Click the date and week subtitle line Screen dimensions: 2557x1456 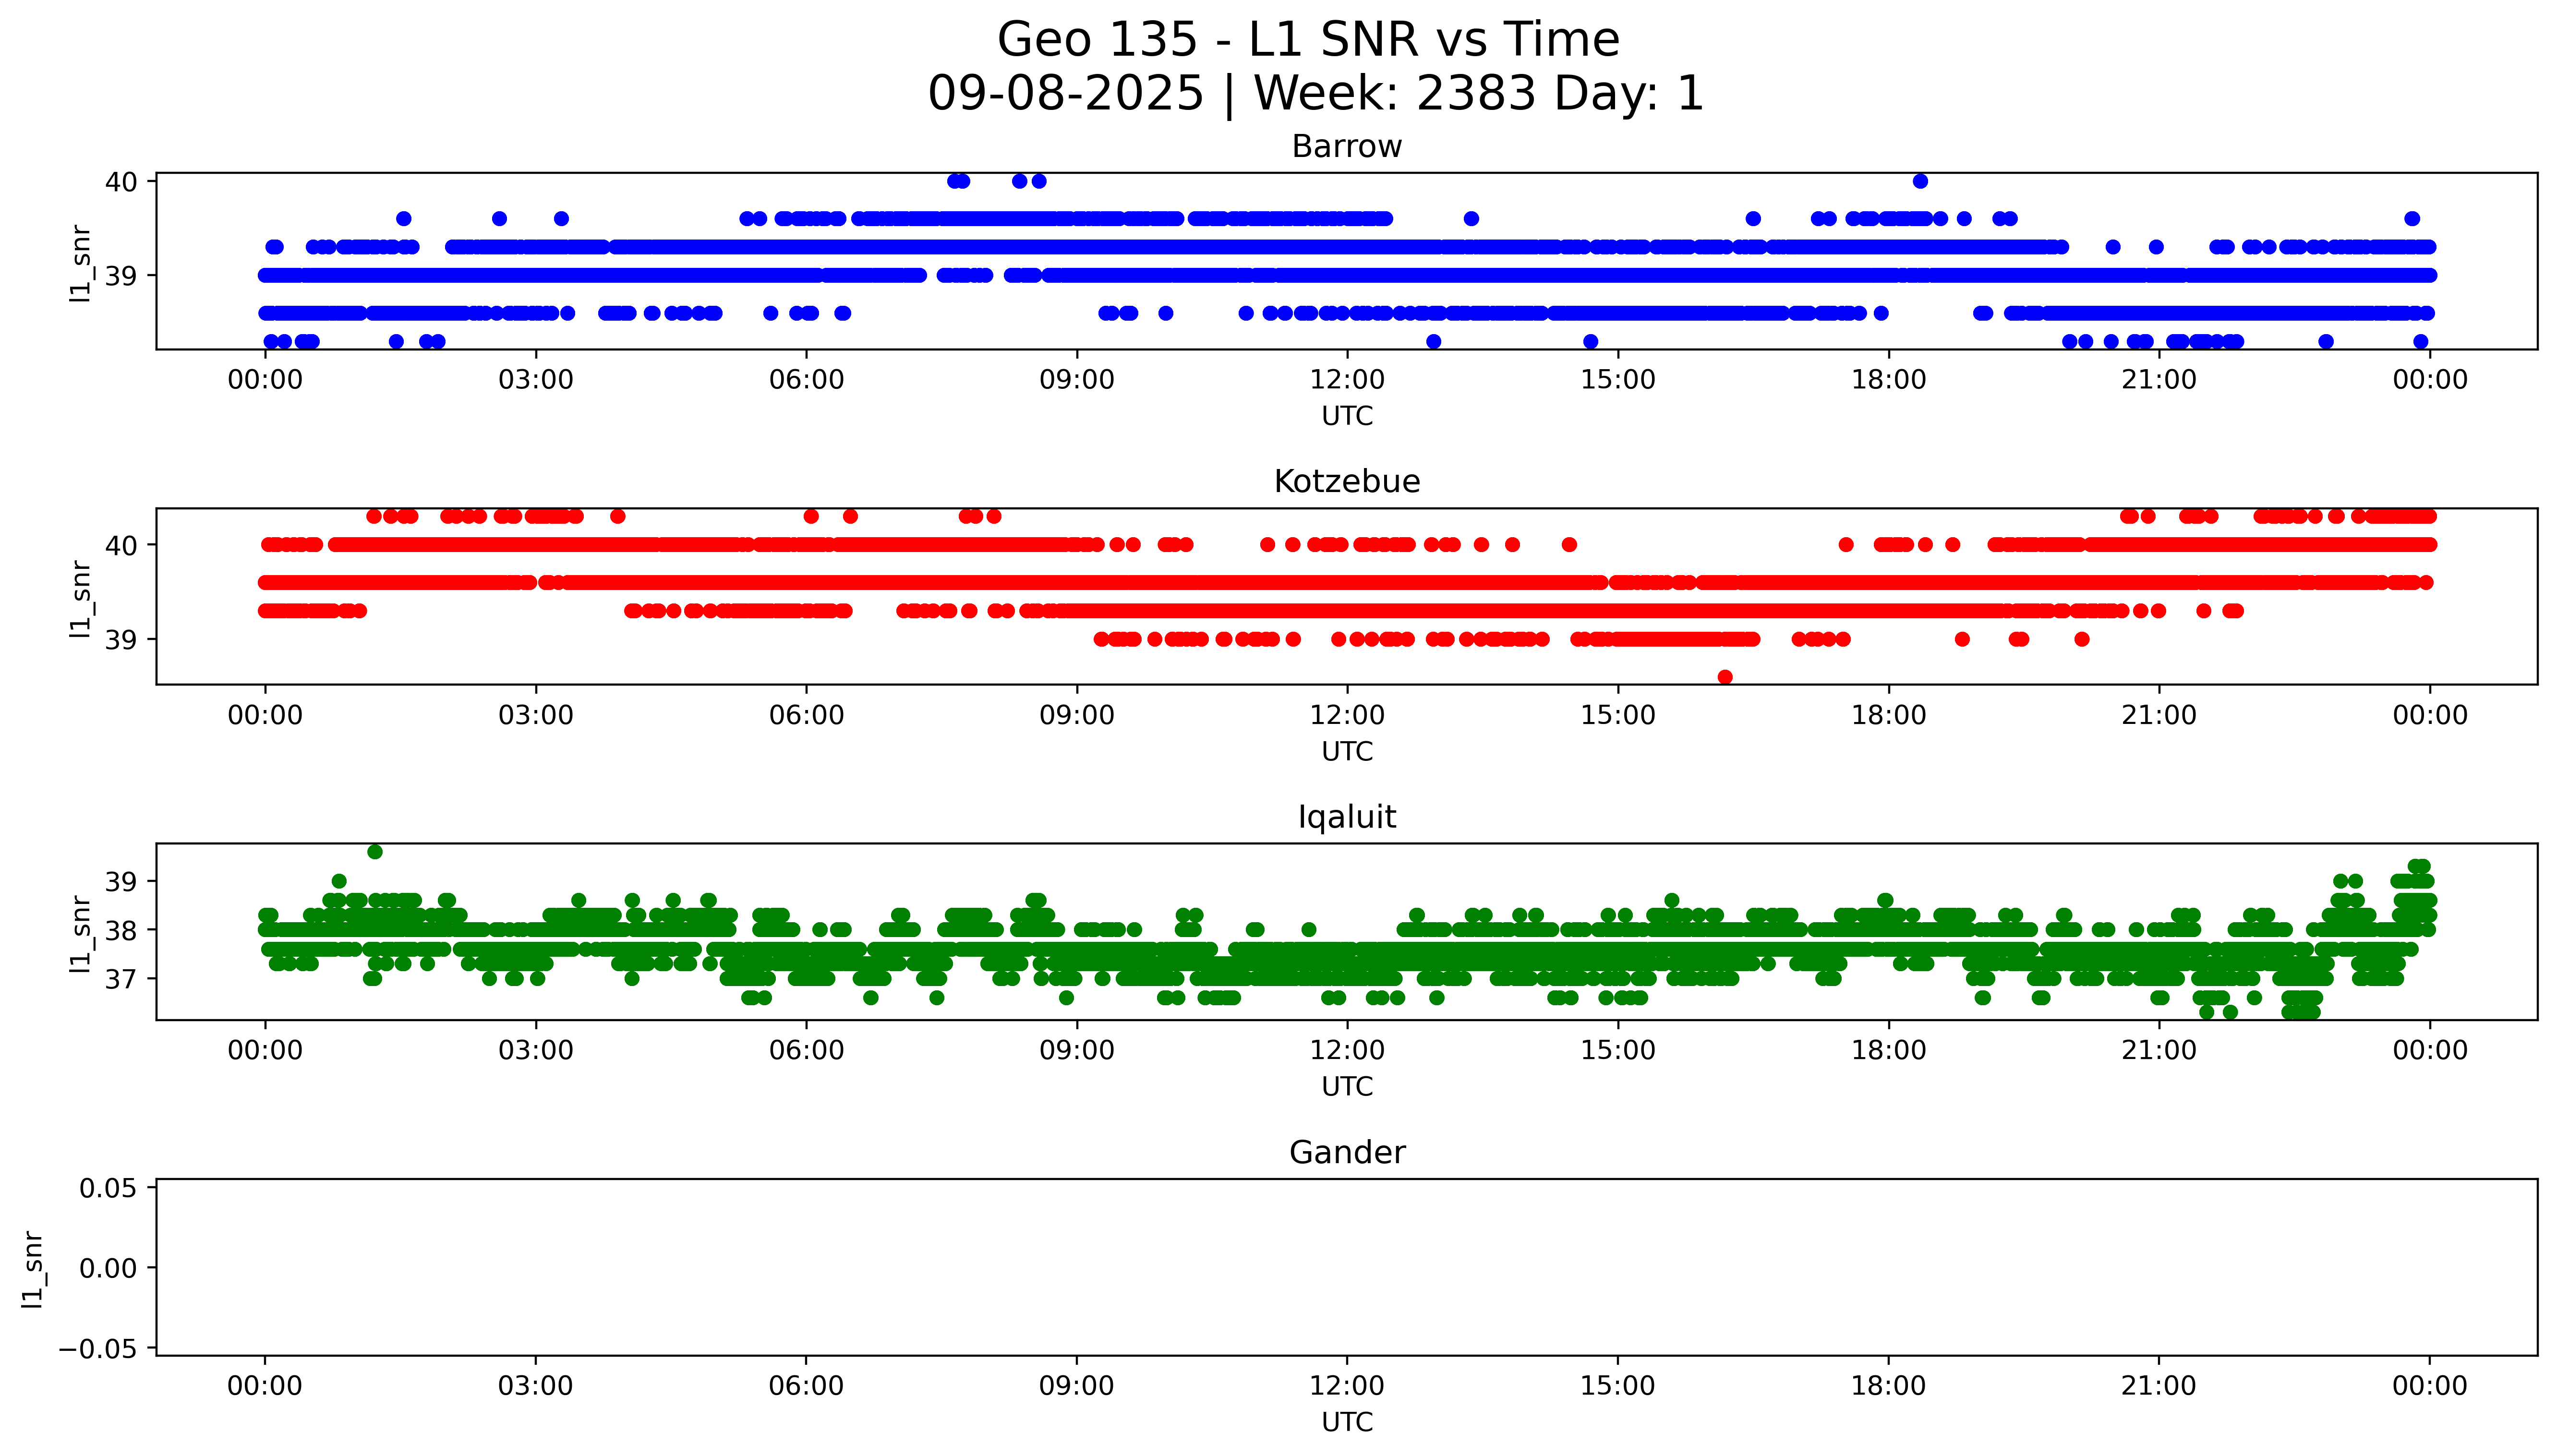coord(1315,94)
